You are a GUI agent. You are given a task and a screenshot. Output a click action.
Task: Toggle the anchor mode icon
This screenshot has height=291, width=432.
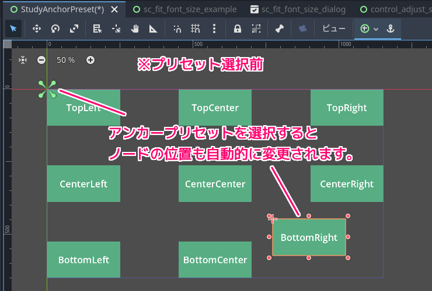pos(391,29)
